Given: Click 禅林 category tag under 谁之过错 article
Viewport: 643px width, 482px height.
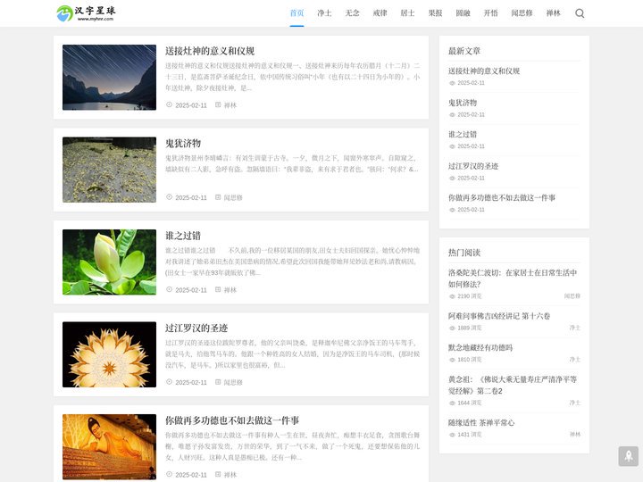Looking at the screenshot, I should point(230,290).
